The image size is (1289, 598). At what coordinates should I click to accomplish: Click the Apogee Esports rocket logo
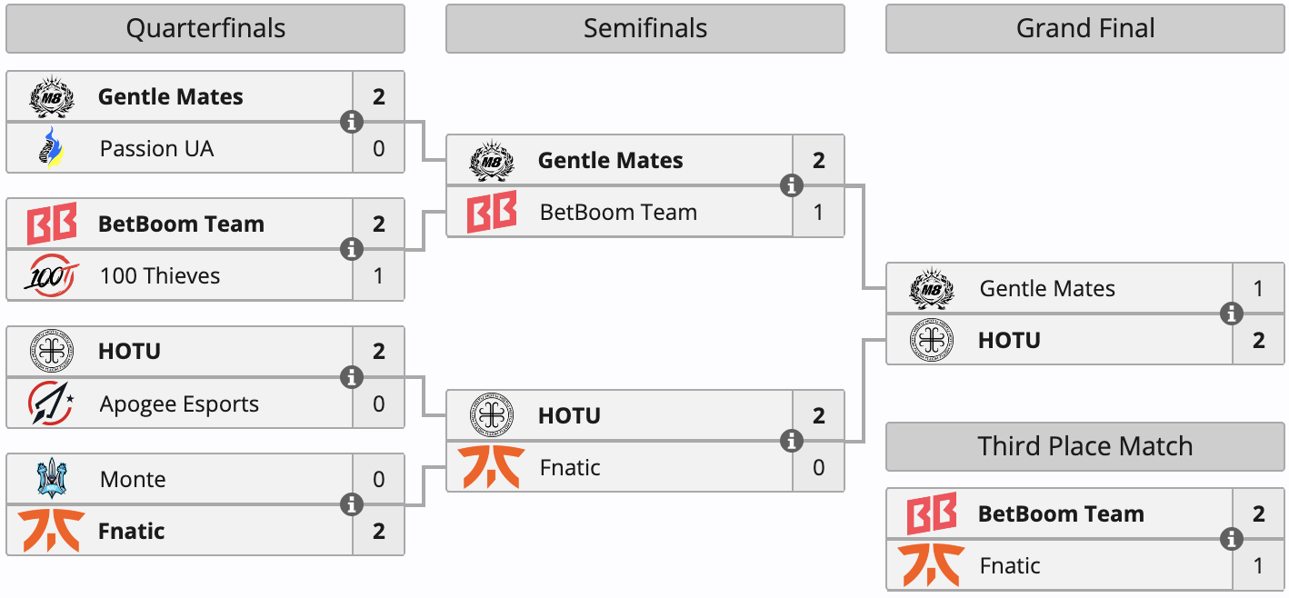point(51,404)
